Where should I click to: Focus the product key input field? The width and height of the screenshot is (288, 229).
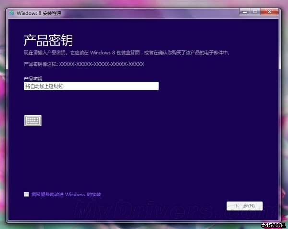(91, 86)
